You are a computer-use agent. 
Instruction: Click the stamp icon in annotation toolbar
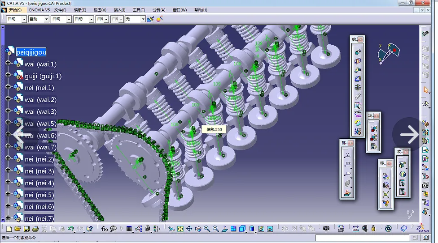[x=347, y=193]
